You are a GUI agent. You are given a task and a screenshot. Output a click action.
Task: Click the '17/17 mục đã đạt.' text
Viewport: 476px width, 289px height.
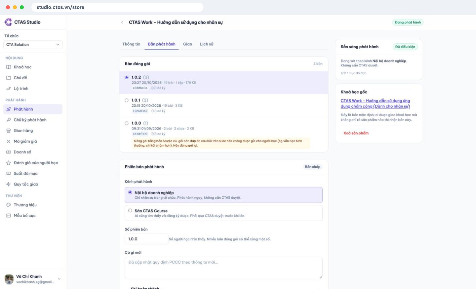(x=354, y=73)
